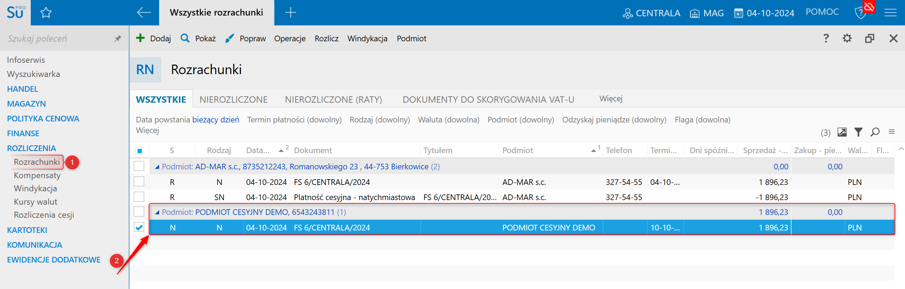Open the Operacje menu

coord(290,38)
